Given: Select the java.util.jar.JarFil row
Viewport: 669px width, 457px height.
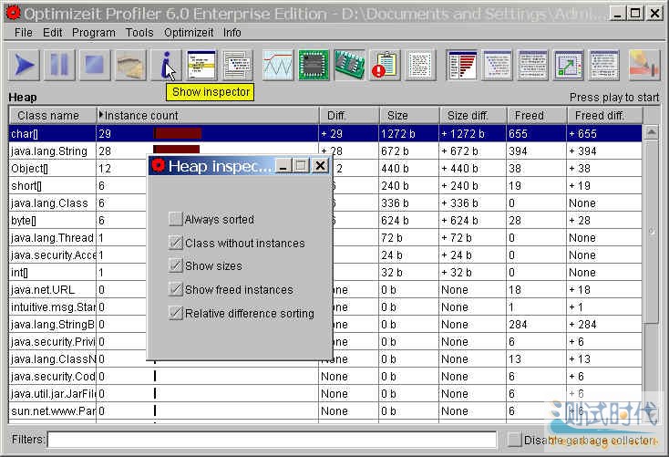Looking at the screenshot, I should 325,393.
